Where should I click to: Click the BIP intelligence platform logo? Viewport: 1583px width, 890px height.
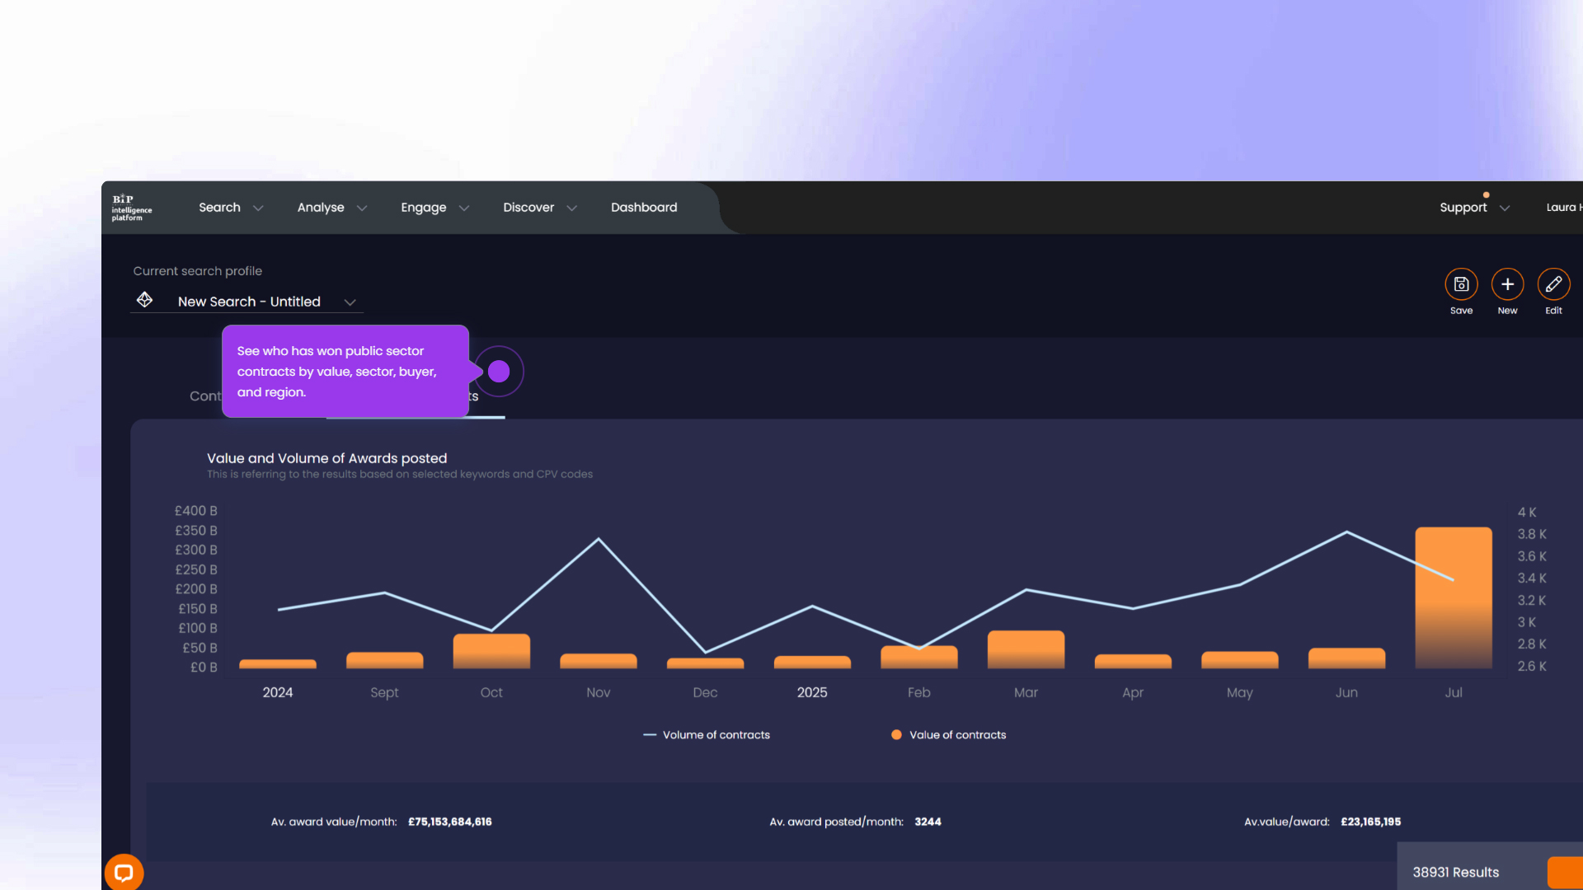132,207
